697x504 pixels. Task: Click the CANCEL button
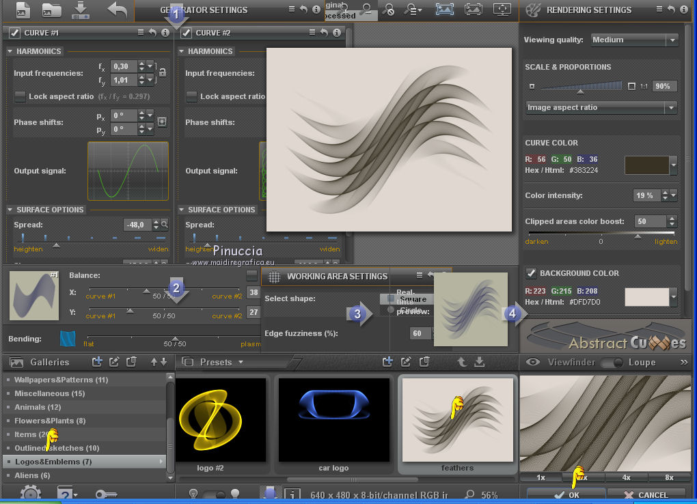point(646,494)
